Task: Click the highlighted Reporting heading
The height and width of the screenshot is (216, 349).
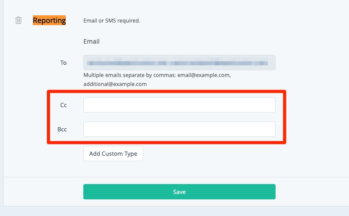Action: click(49, 20)
